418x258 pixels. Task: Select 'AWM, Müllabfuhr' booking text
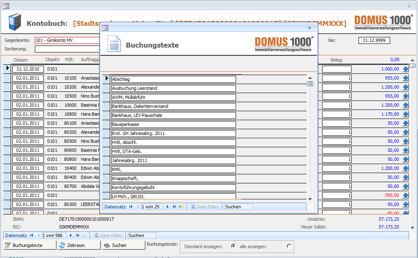click(x=173, y=97)
